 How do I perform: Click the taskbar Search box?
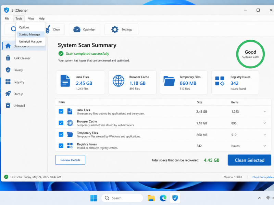(122, 198)
